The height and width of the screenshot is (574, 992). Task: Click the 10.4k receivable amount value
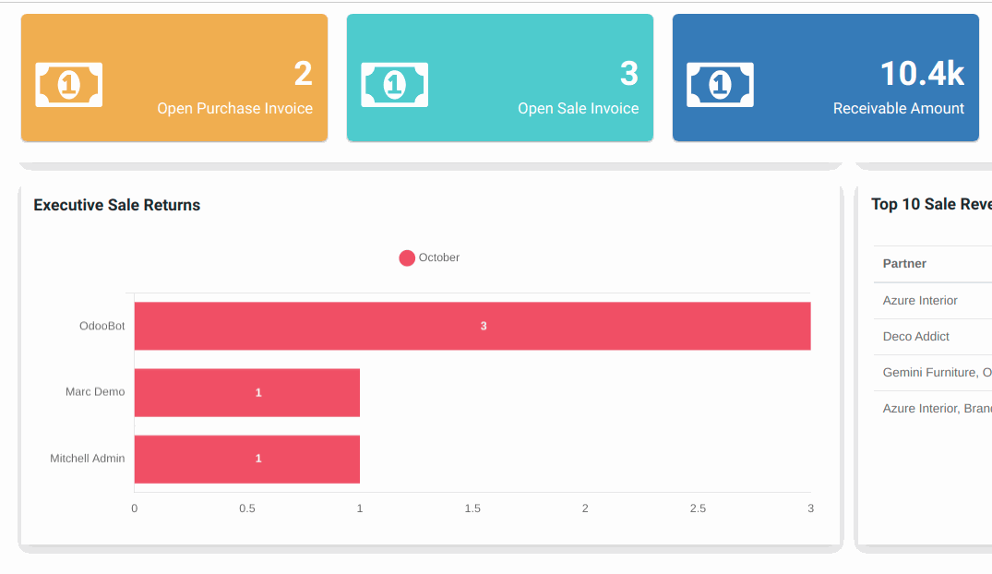click(x=922, y=73)
